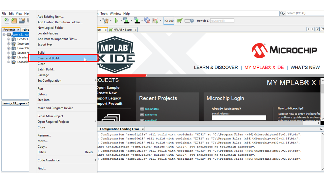Expand the Header Files tree node
This screenshot has width=325, height=183.
tap(9, 39)
